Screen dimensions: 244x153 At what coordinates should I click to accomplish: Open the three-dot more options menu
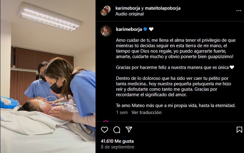click(x=239, y=11)
